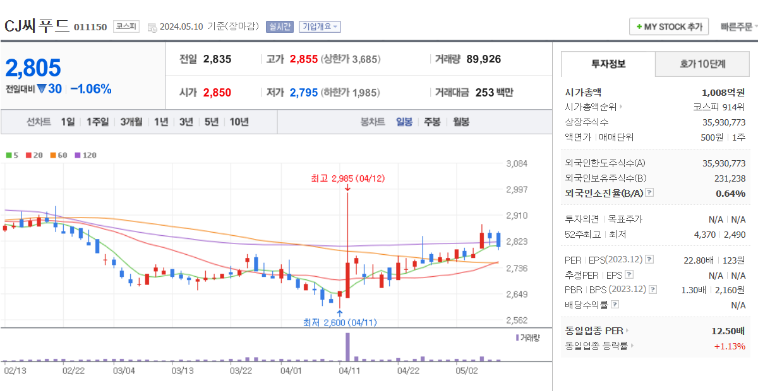The height and width of the screenshot is (391, 758).
Task: Click the PBR BPS value 1.30배 | 2,160원
Action: pos(714,290)
